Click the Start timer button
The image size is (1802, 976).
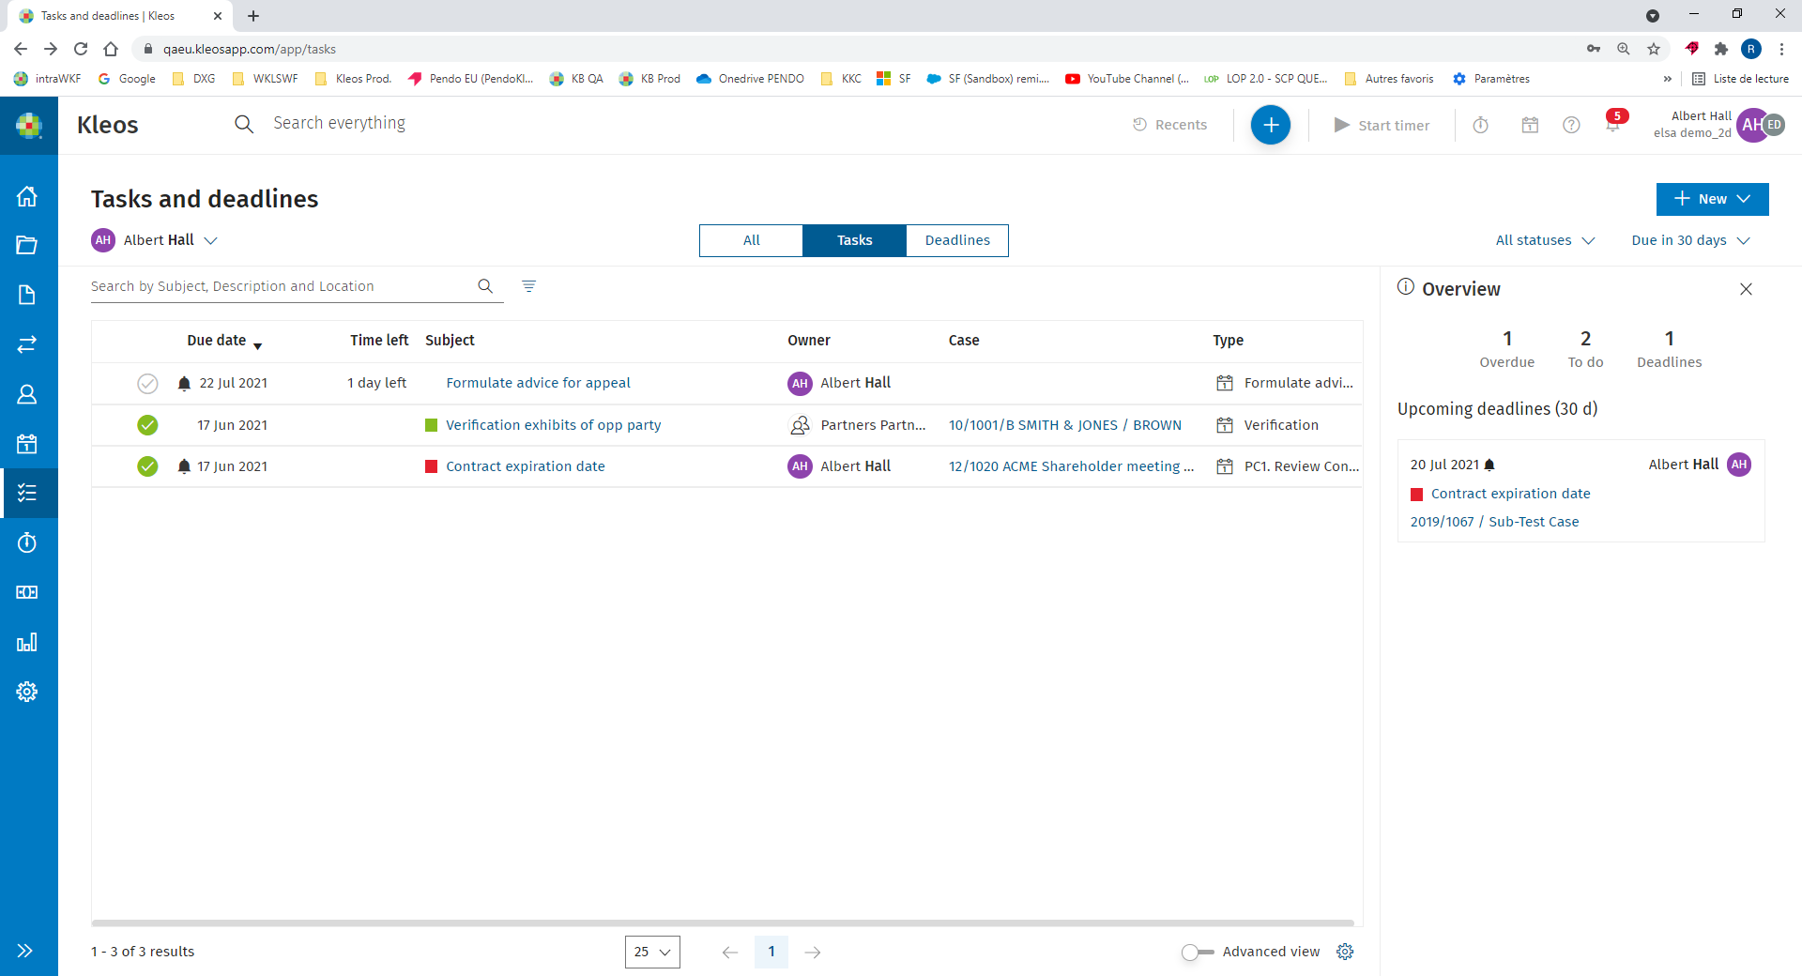click(1382, 125)
